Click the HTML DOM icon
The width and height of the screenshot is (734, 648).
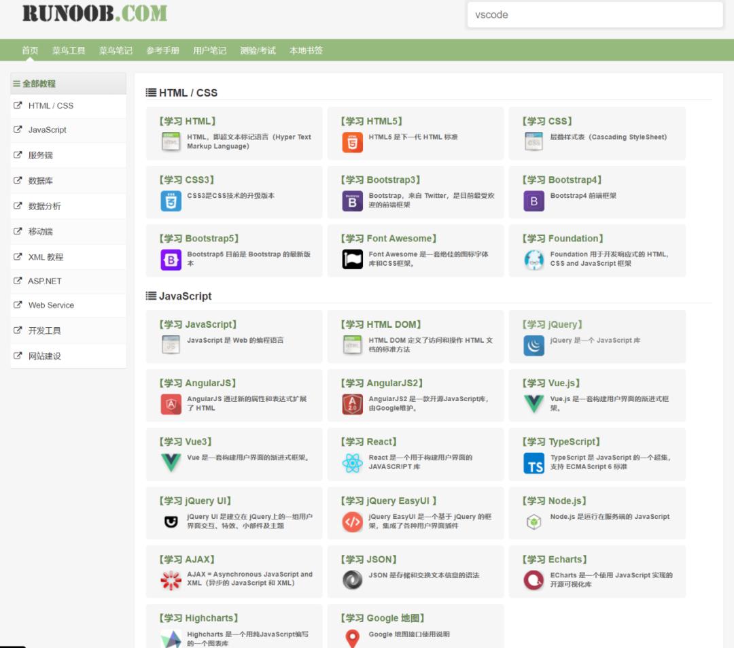(x=353, y=345)
